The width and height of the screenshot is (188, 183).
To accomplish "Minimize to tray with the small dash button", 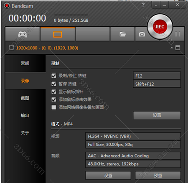I will pyautogui.click(x=156, y=5).
